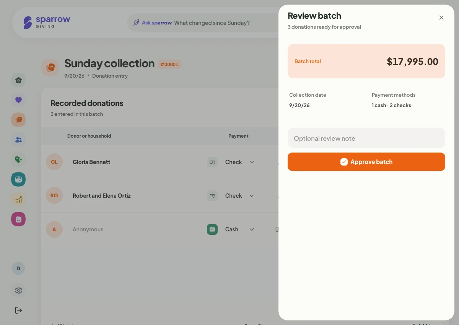Expand Cash payment dropdown for Anonymous
459x325 pixels.
click(x=252, y=229)
